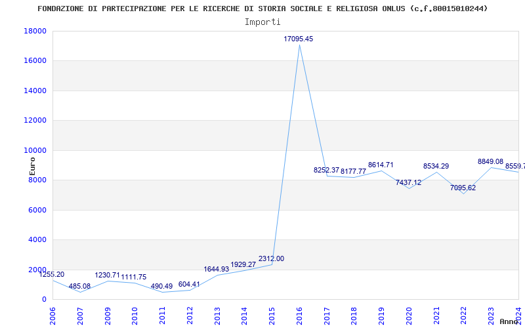The image size is (525, 328).
Task: Click the 1255.20 data label
Action: [52, 274]
